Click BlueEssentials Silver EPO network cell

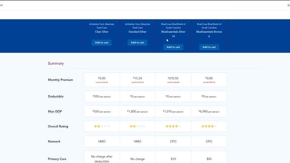click(x=173, y=141)
